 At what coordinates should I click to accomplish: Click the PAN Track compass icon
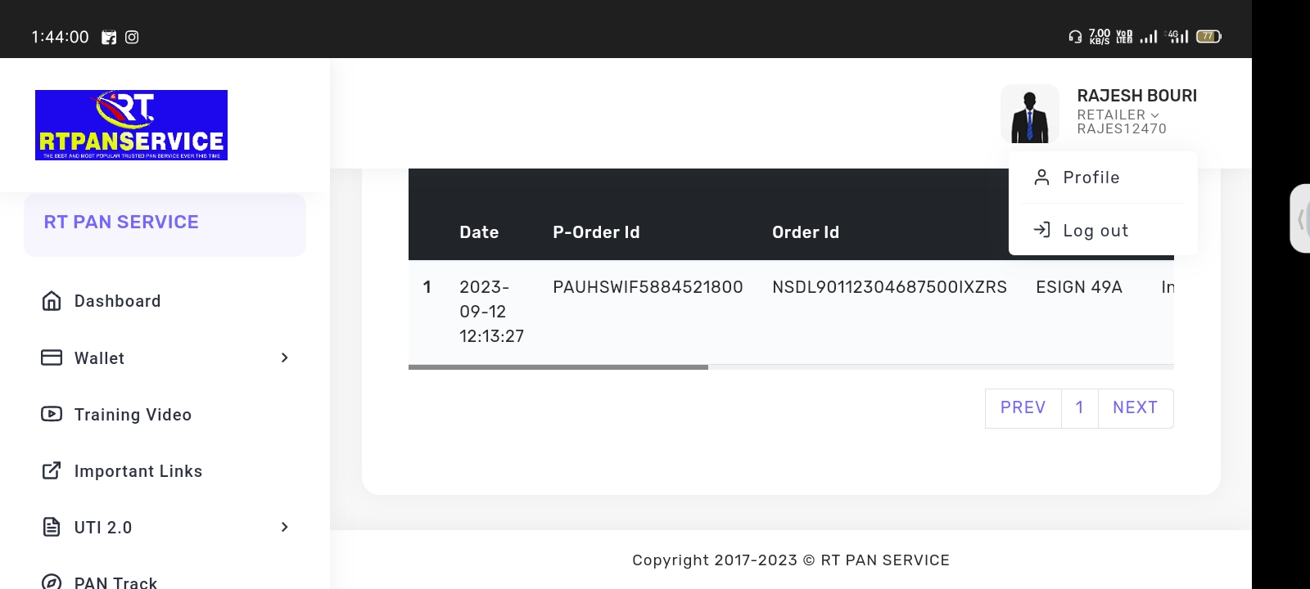pos(52,582)
